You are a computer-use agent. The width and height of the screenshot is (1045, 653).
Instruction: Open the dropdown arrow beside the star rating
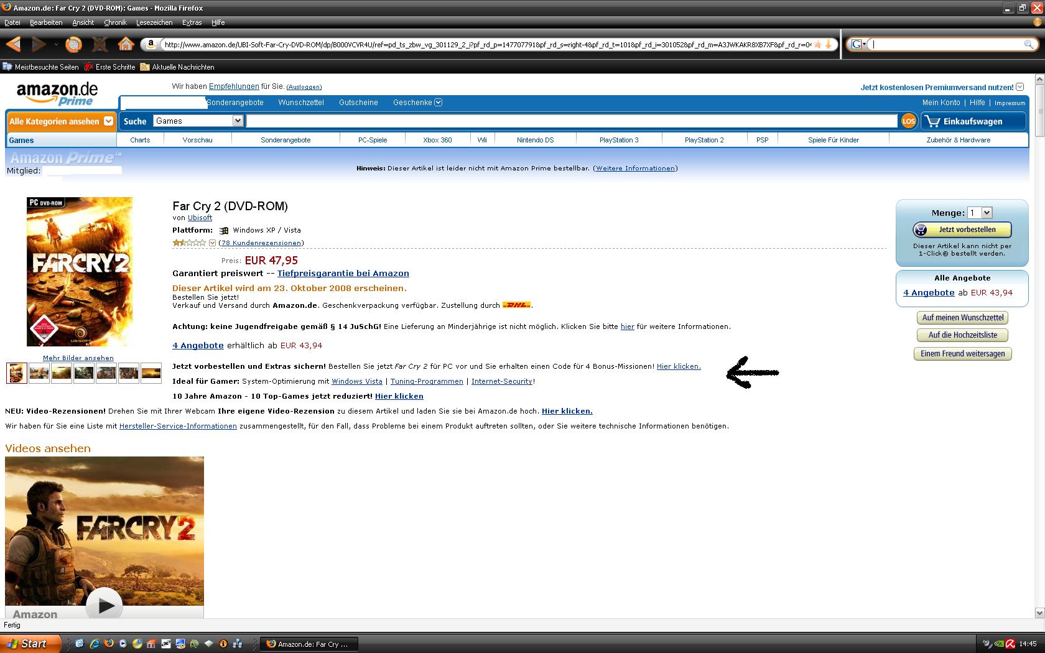[x=212, y=243]
